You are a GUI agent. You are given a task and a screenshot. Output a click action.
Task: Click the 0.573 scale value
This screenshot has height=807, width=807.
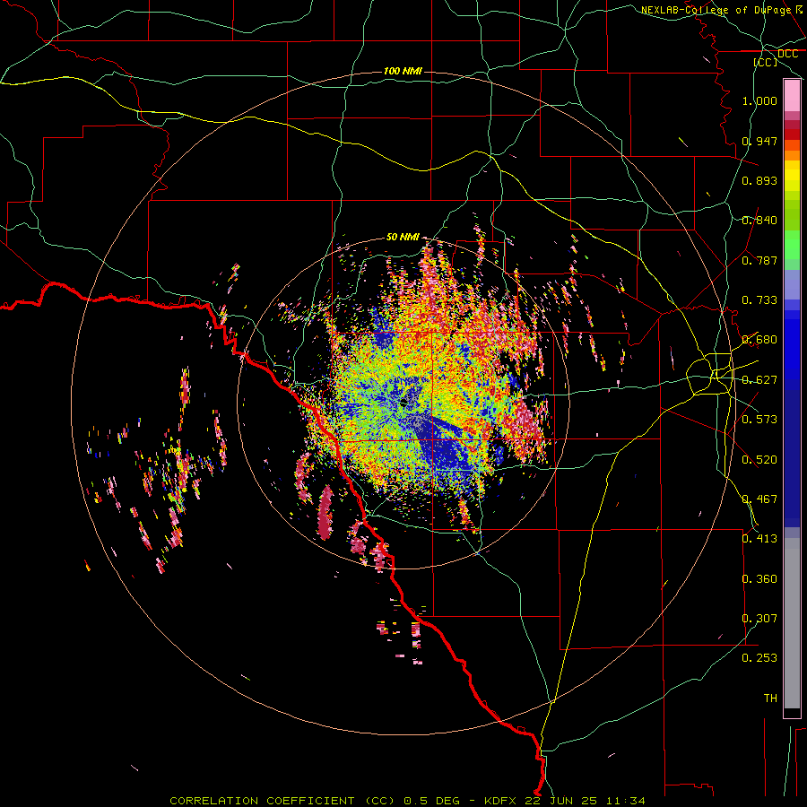(x=759, y=420)
